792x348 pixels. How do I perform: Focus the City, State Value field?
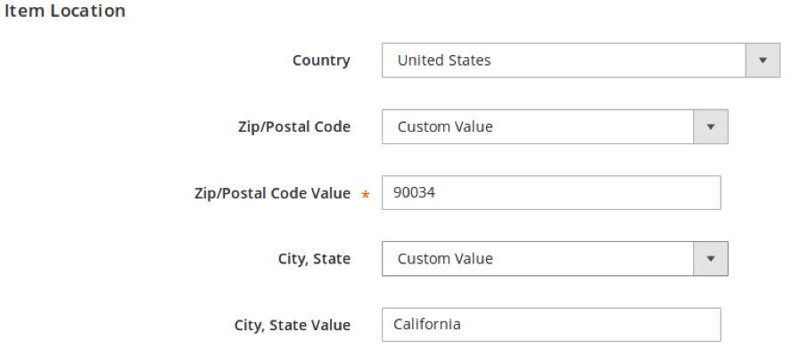click(x=551, y=325)
